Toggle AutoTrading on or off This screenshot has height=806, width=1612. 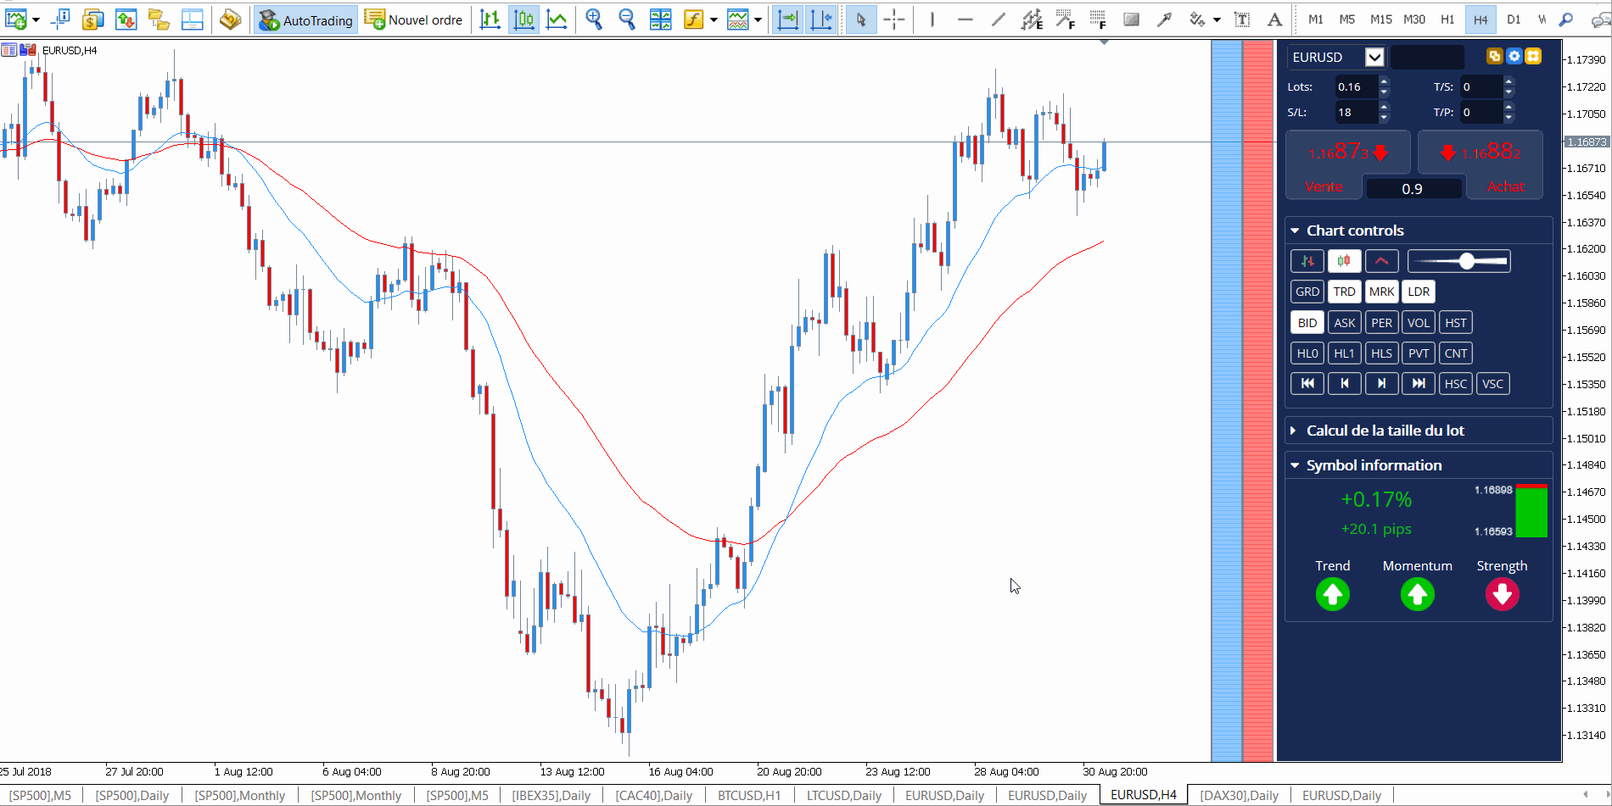pyautogui.click(x=305, y=19)
